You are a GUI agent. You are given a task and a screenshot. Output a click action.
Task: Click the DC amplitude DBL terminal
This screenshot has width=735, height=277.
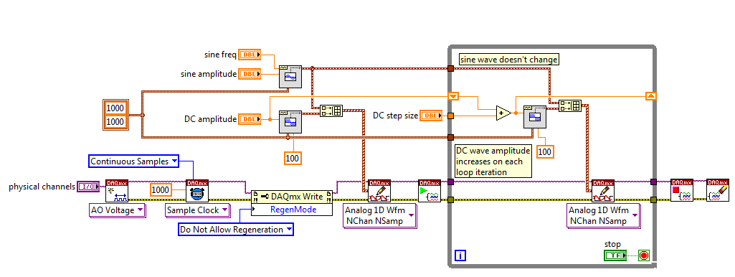(x=250, y=119)
